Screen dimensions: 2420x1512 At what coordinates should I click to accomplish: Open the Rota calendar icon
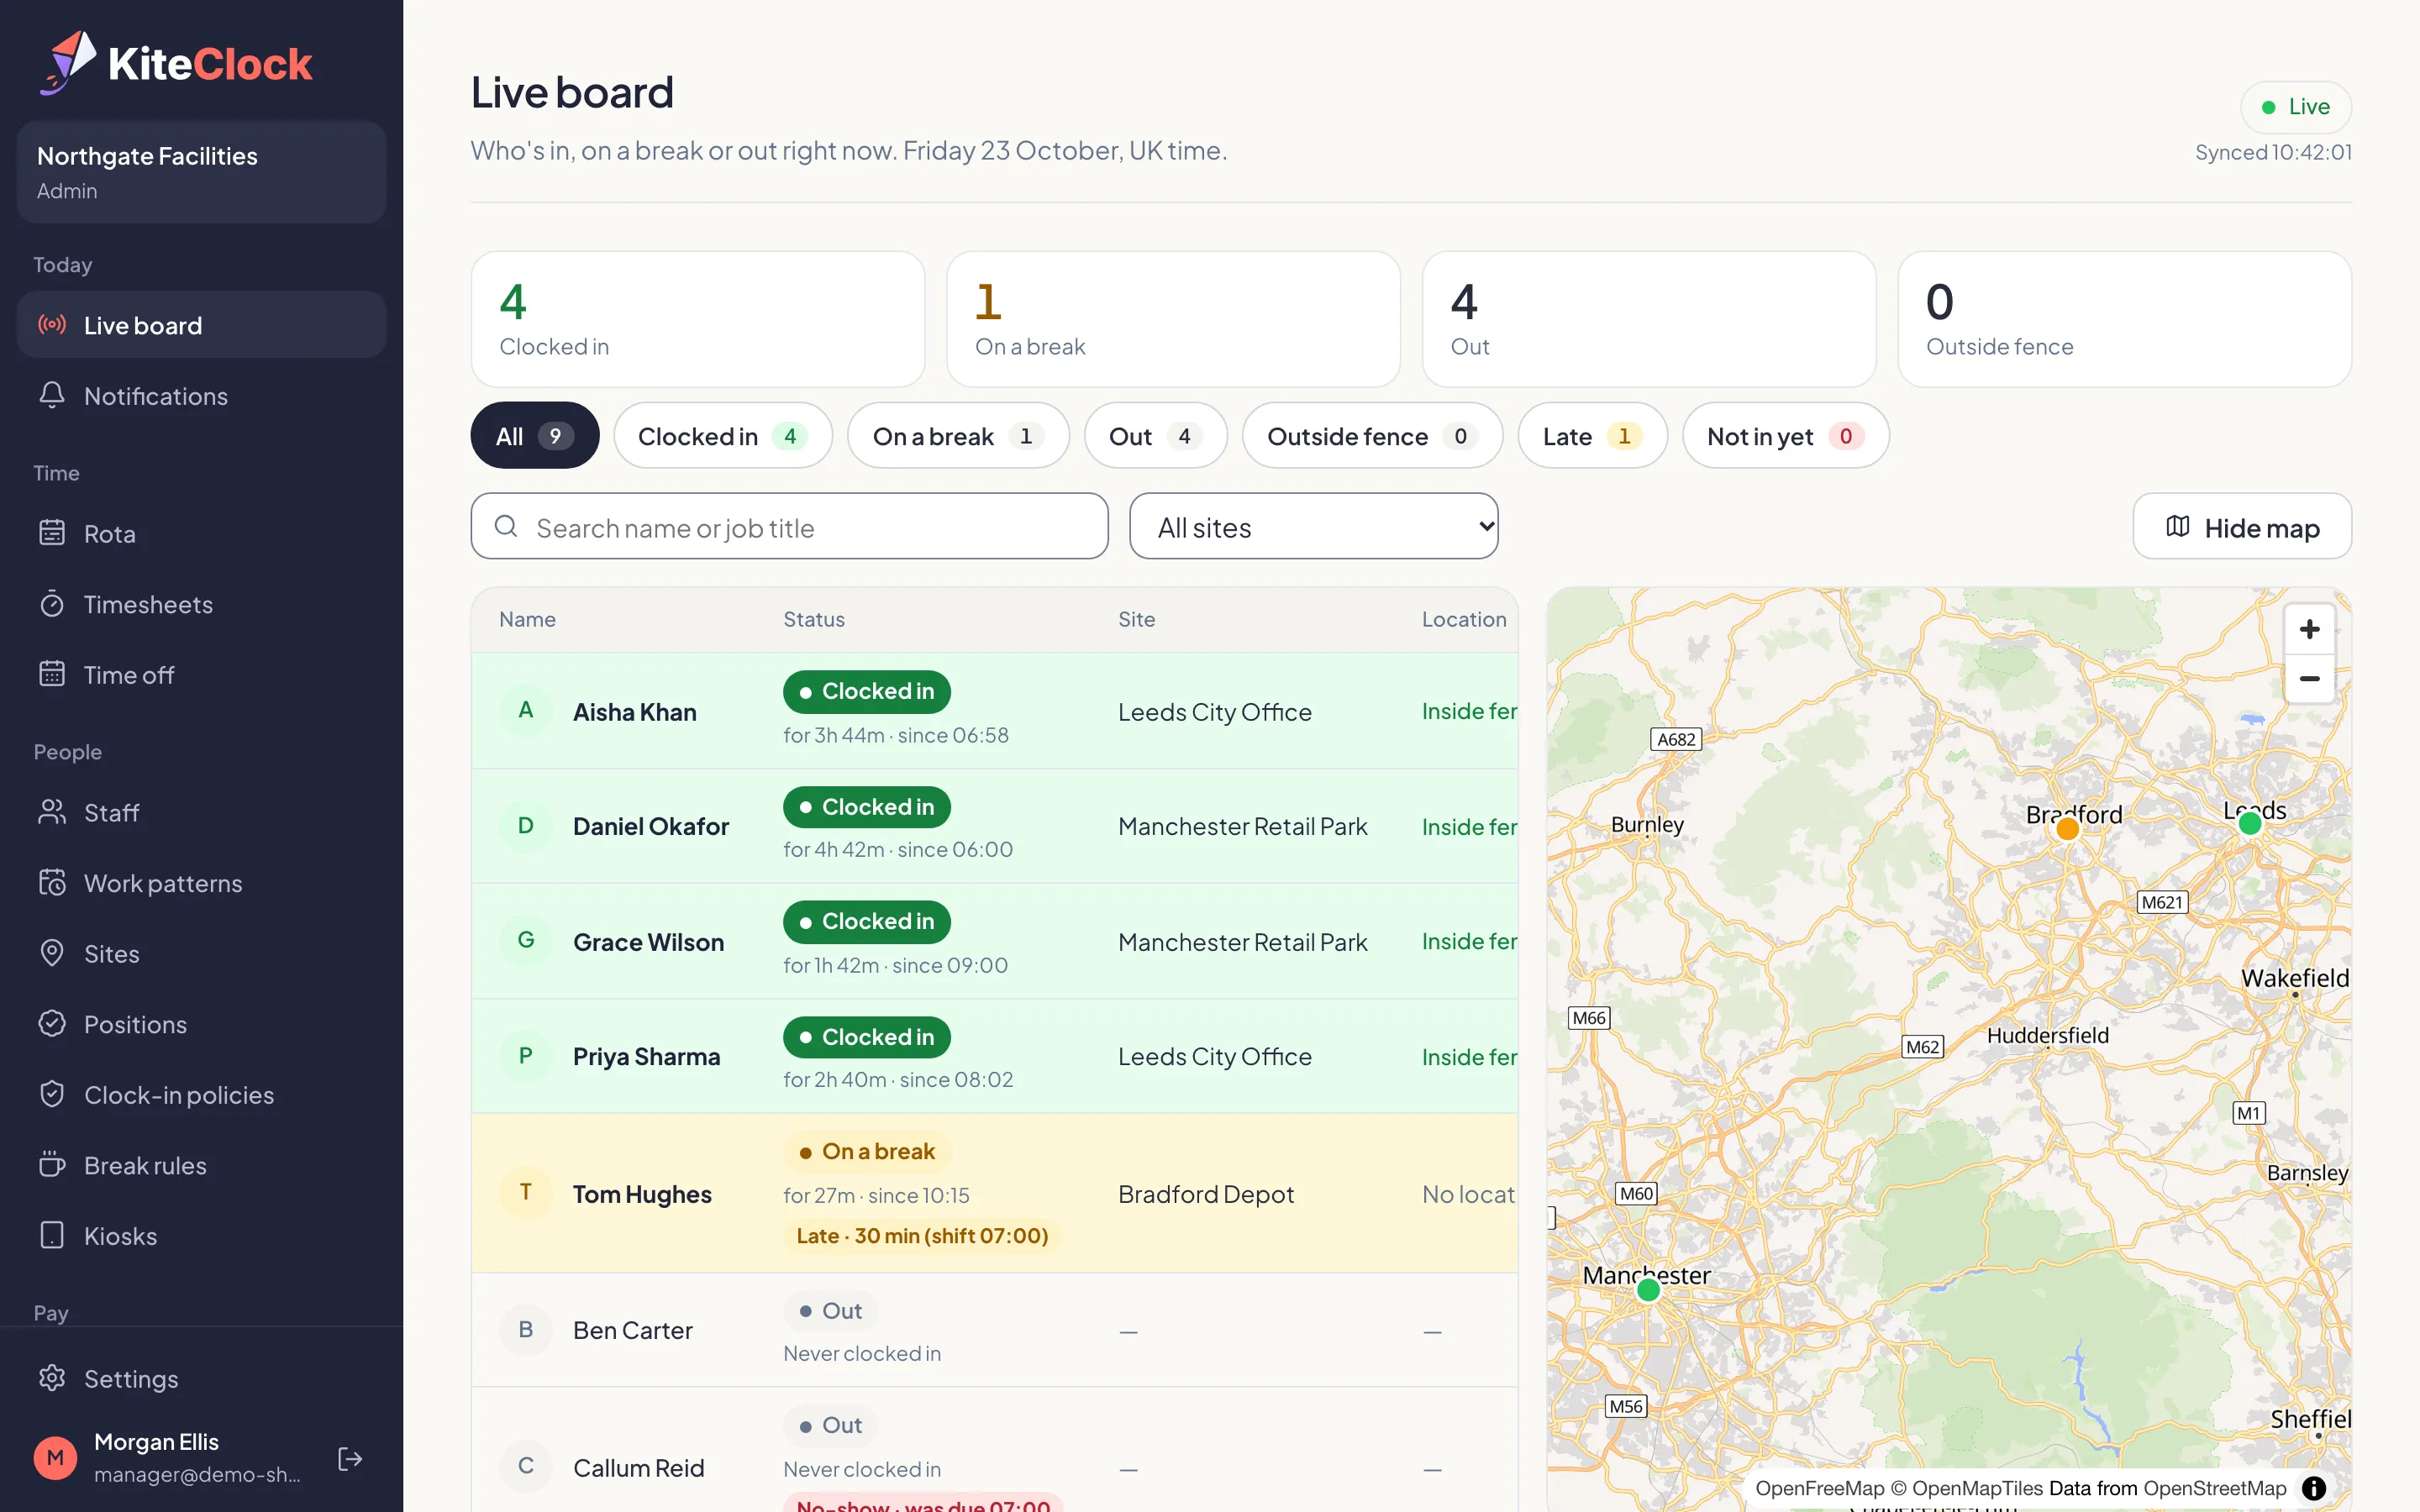[x=52, y=533]
